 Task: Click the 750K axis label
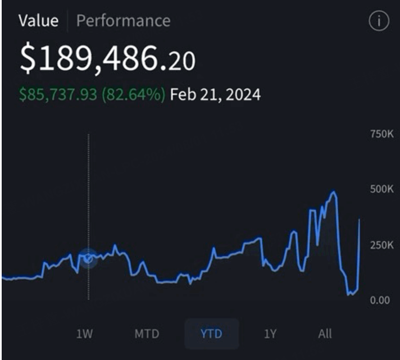coord(382,134)
